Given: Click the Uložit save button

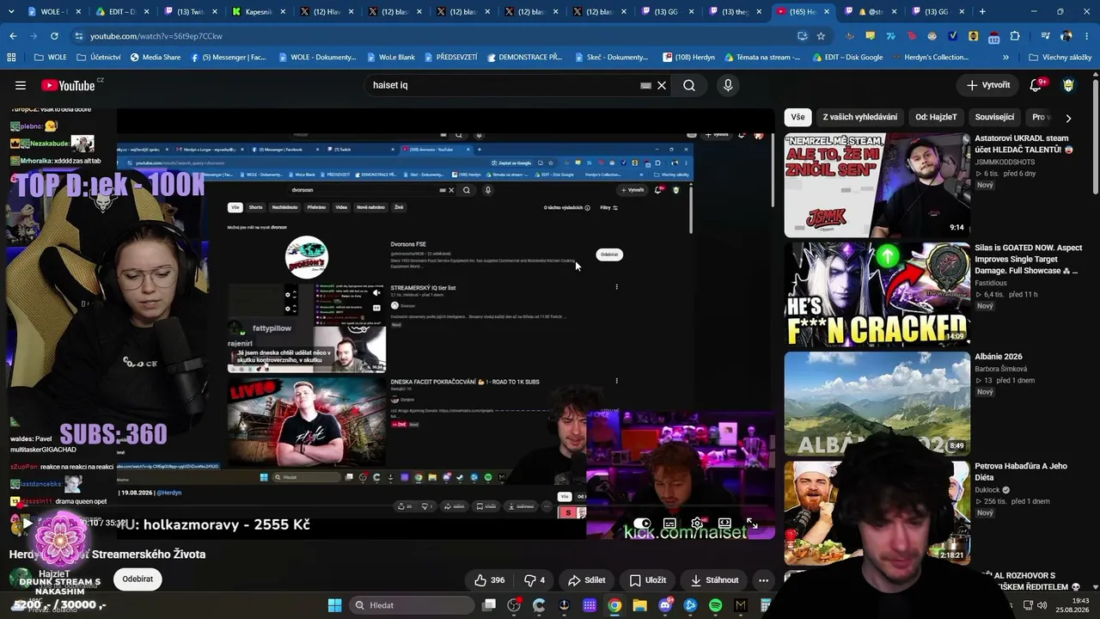Looking at the screenshot, I should point(648,580).
